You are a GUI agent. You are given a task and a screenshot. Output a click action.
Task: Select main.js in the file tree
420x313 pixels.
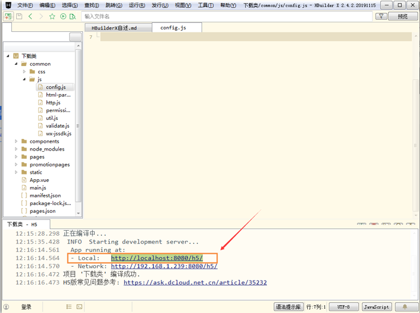click(x=38, y=188)
